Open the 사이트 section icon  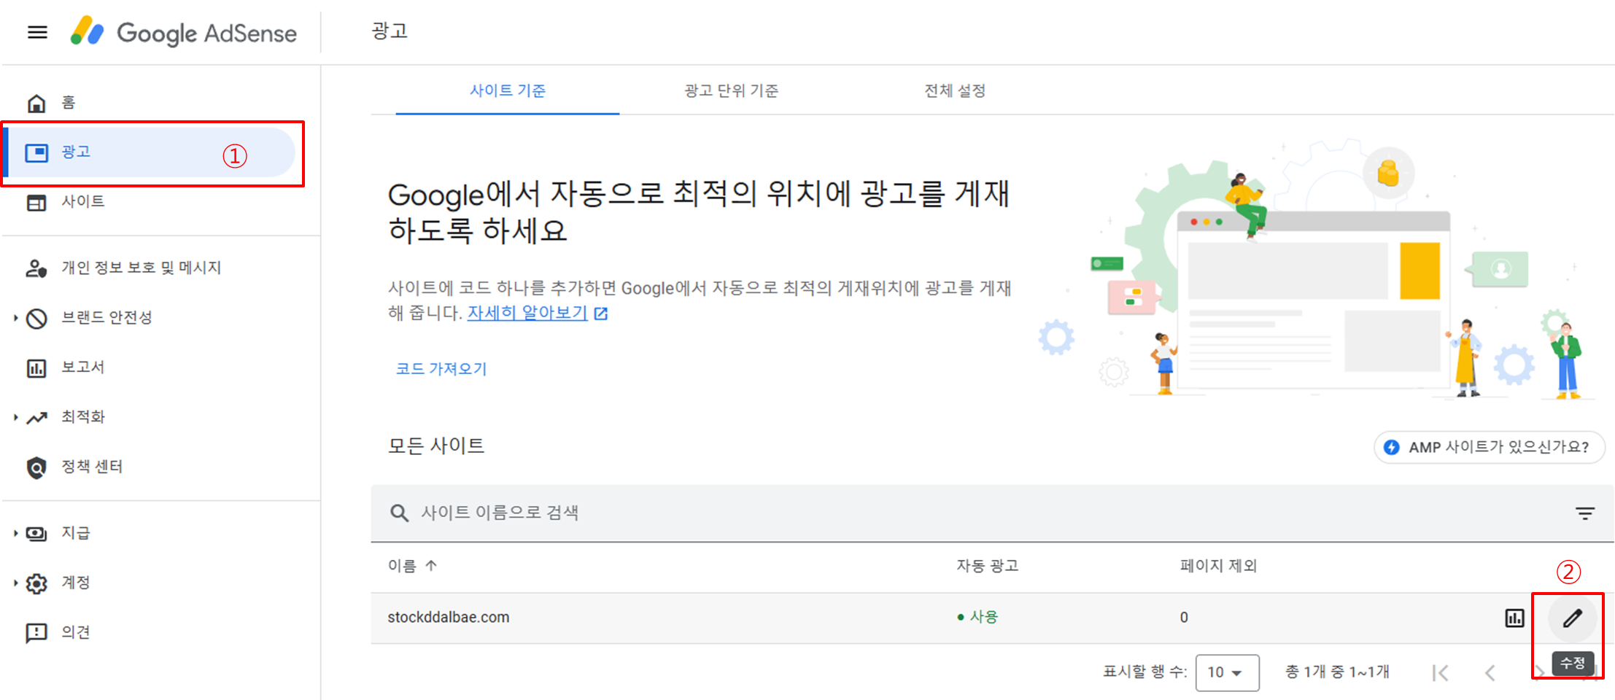[36, 202]
